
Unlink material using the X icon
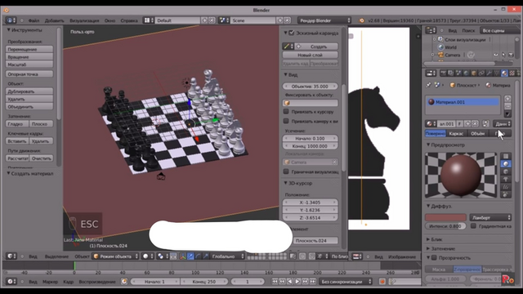coord(475,123)
